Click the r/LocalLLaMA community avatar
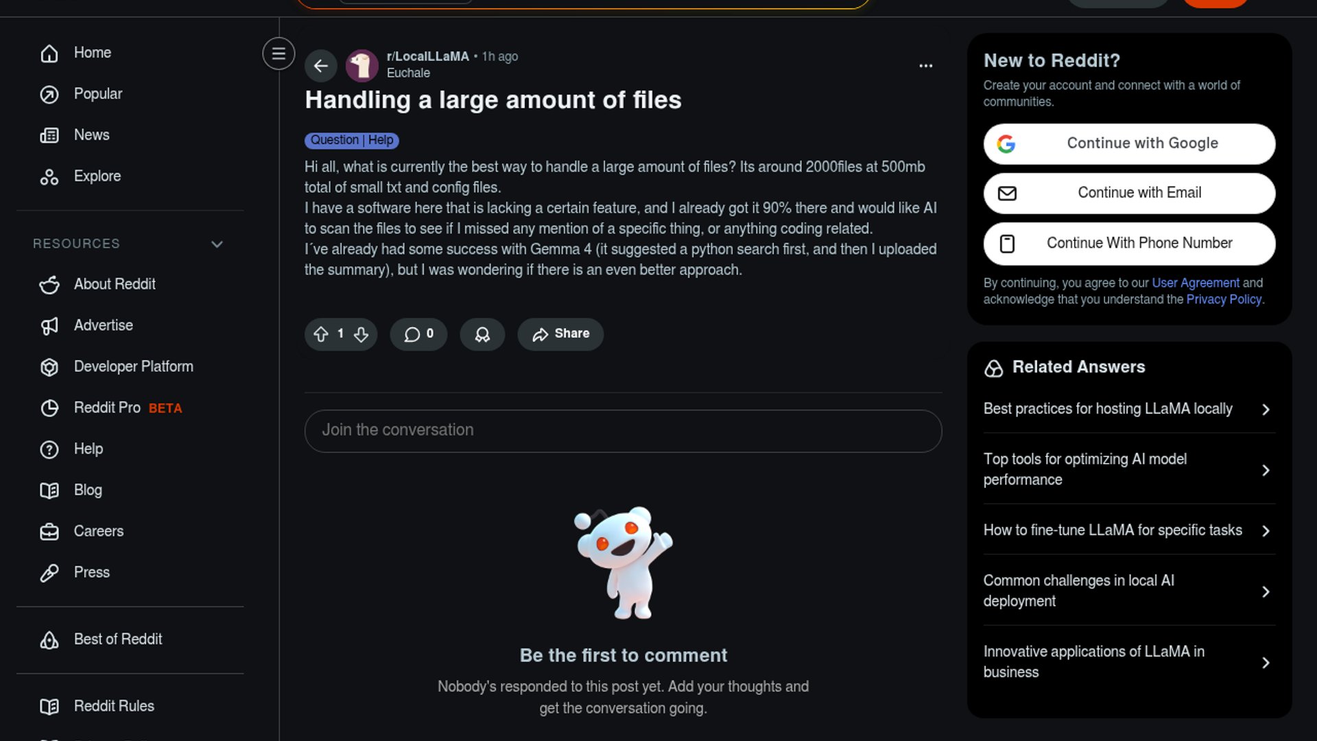This screenshot has height=741, width=1317. [362, 66]
